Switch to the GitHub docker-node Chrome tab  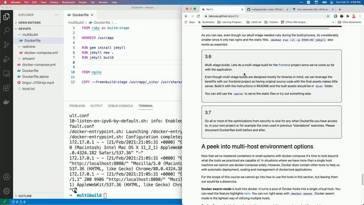pos(267,10)
